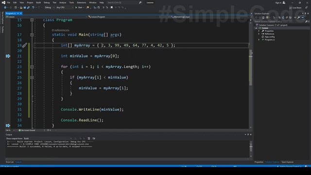Click the text "Console.WriteLine(minValue);"

(x=92, y=109)
